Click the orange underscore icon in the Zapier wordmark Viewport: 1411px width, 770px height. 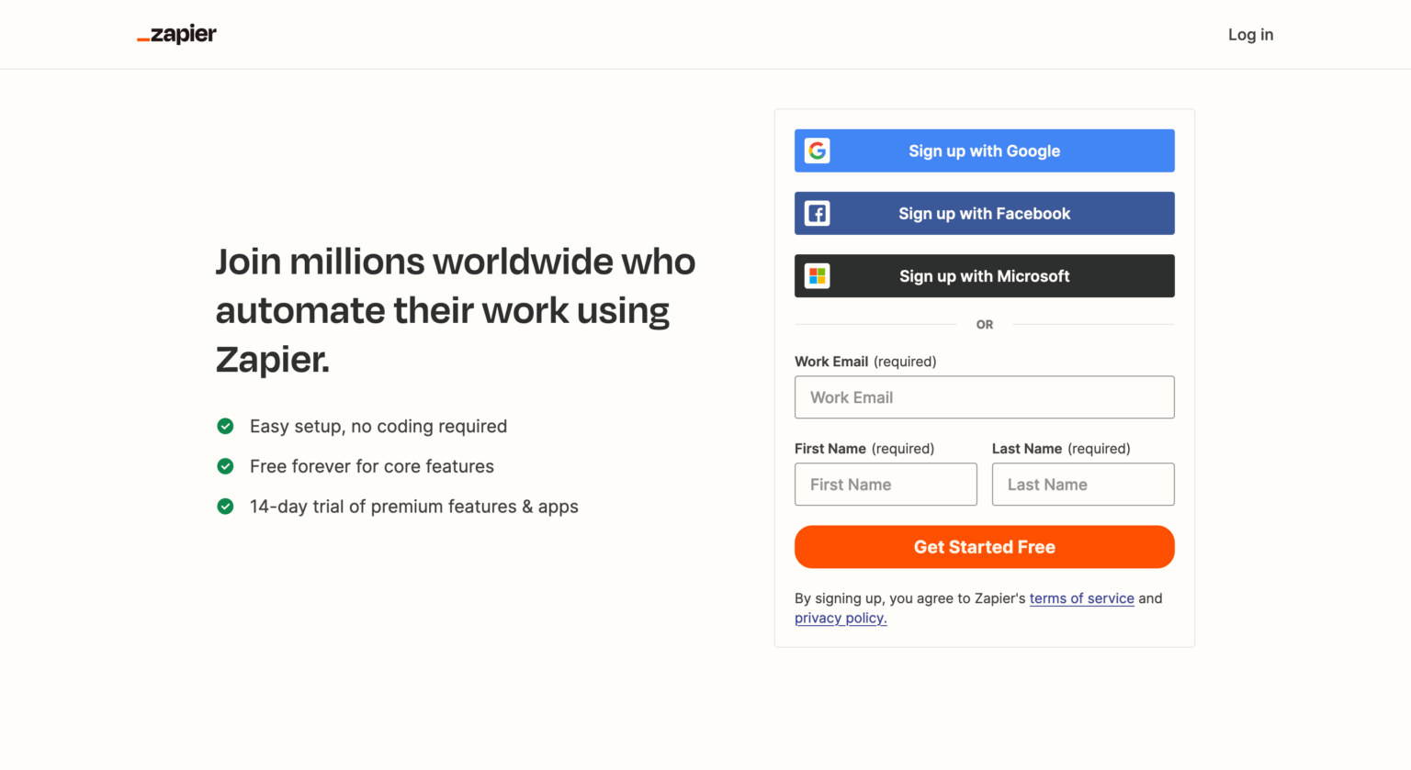(143, 39)
